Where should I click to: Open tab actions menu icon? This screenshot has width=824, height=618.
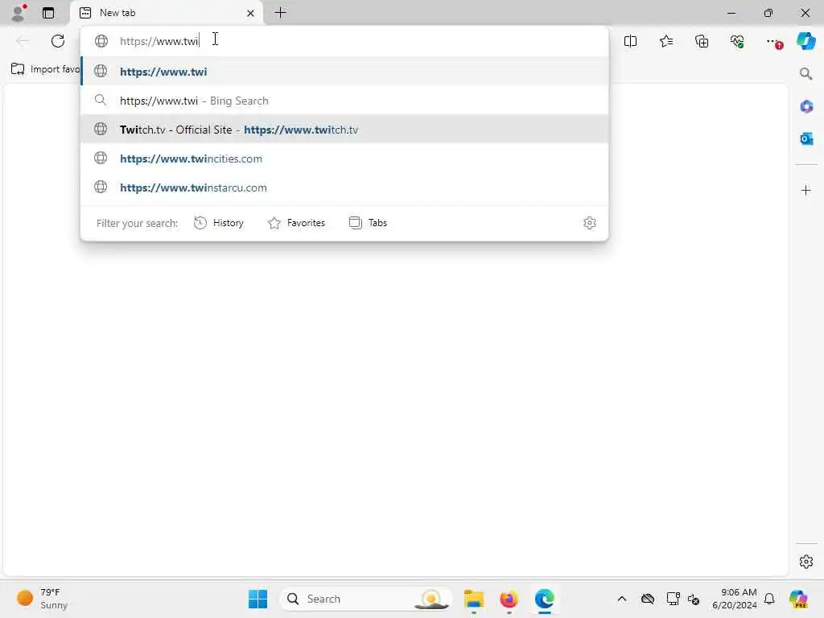[x=48, y=13]
